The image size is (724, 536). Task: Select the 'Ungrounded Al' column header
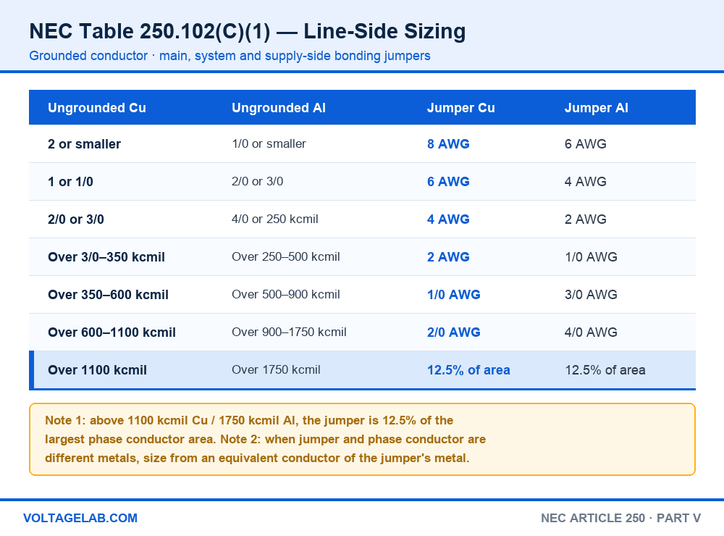(x=279, y=108)
